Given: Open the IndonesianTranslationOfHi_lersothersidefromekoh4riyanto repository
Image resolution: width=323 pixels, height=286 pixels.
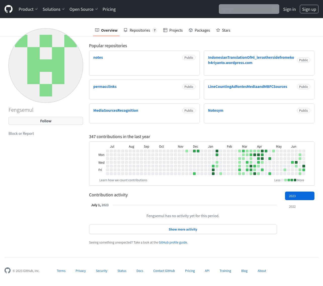Looking at the screenshot, I should coord(251,60).
